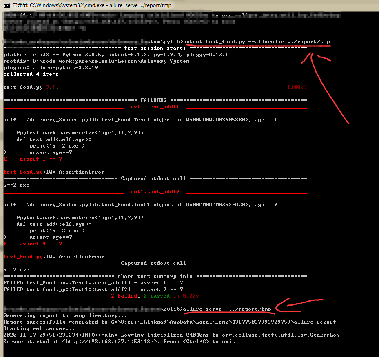Viewport: 379px width, 357px height.
Task: Click the command 'allure serve ../report/tmp'
Action: point(227,309)
